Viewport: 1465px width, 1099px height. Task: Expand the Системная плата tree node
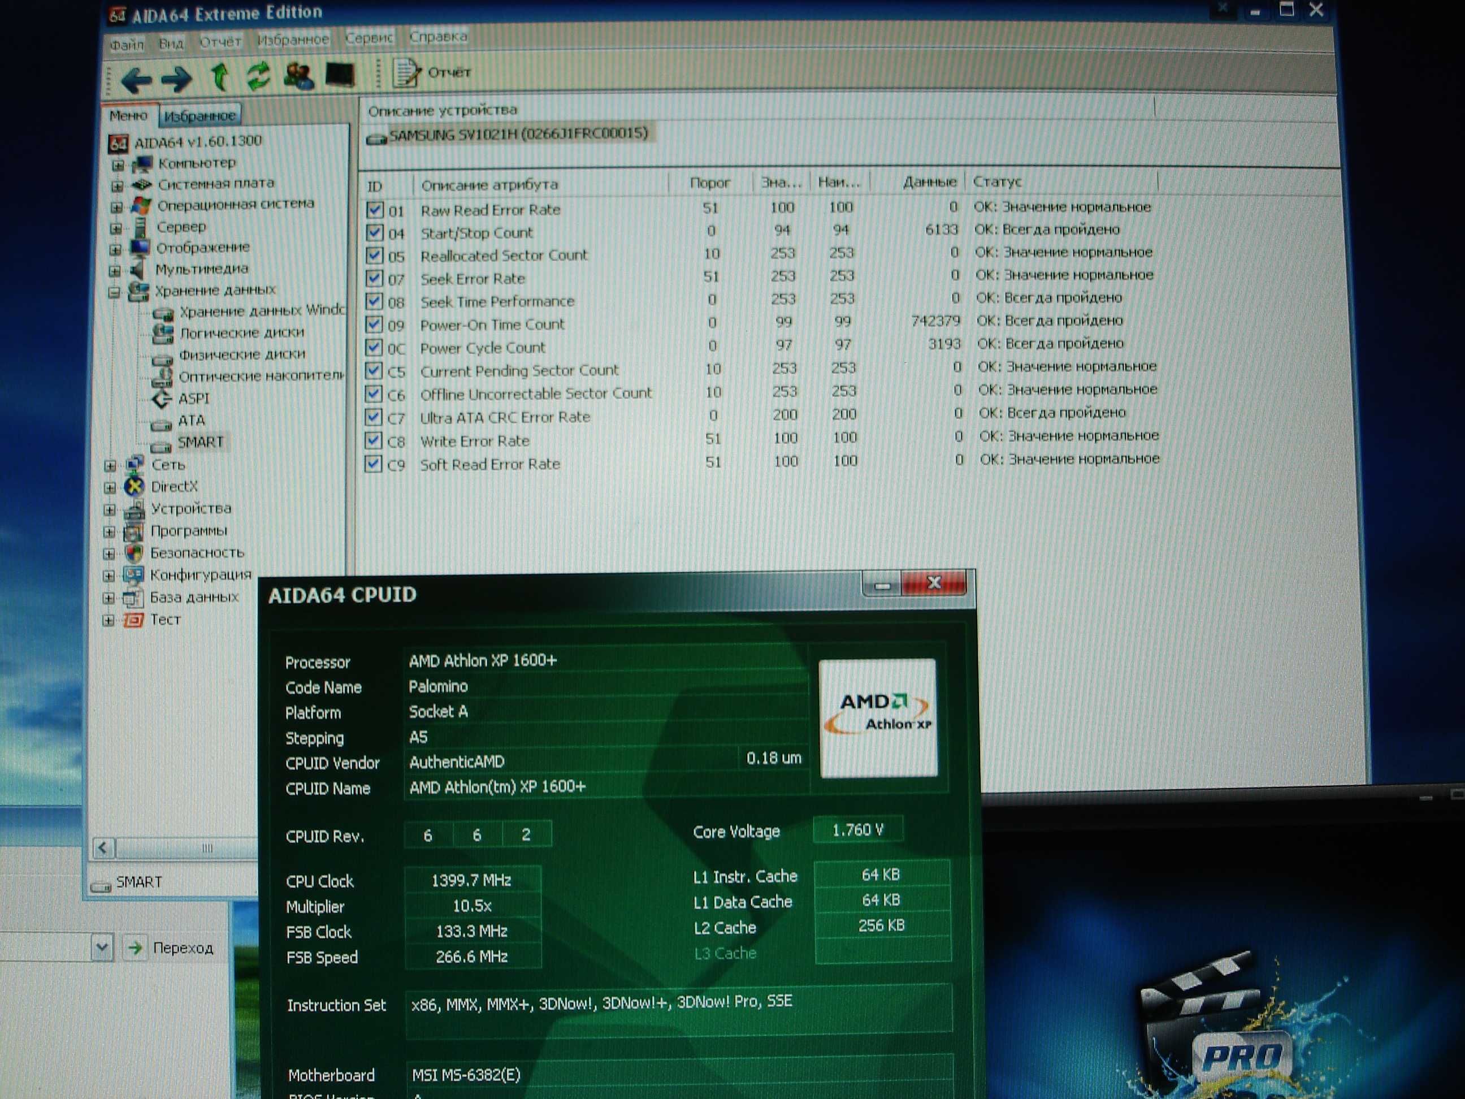(117, 186)
